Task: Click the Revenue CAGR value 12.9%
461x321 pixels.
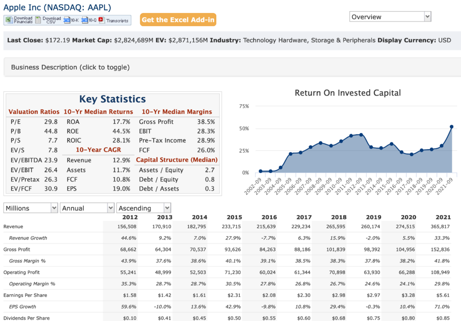Action: 121,160
